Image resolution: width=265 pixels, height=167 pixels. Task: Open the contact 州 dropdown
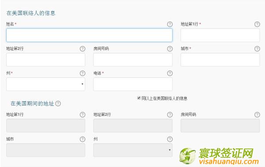(45, 84)
